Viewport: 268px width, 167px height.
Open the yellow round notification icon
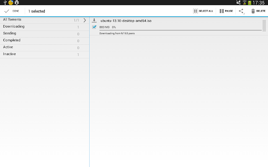pos(11,3)
